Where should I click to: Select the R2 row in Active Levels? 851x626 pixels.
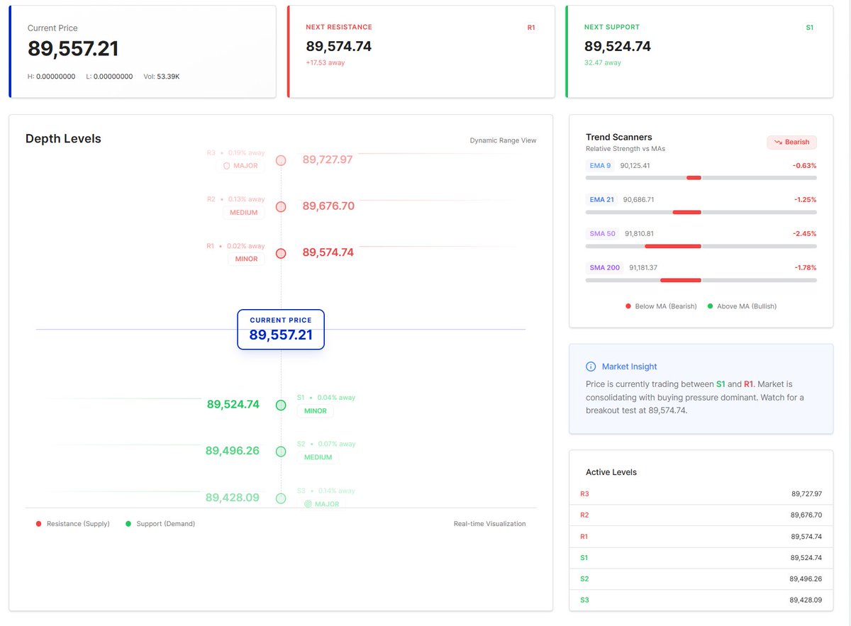click(x=701, y=515)
